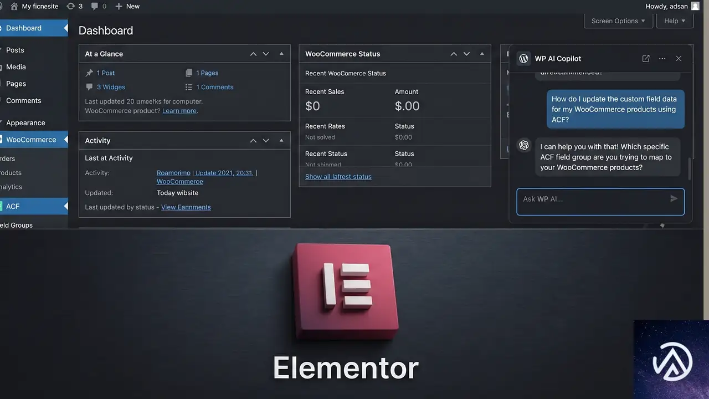Image resolution: width=709 pixels, height=399 pixels.
Task: Open the site home icon in admin bar
Action: [x=14, y=6]
